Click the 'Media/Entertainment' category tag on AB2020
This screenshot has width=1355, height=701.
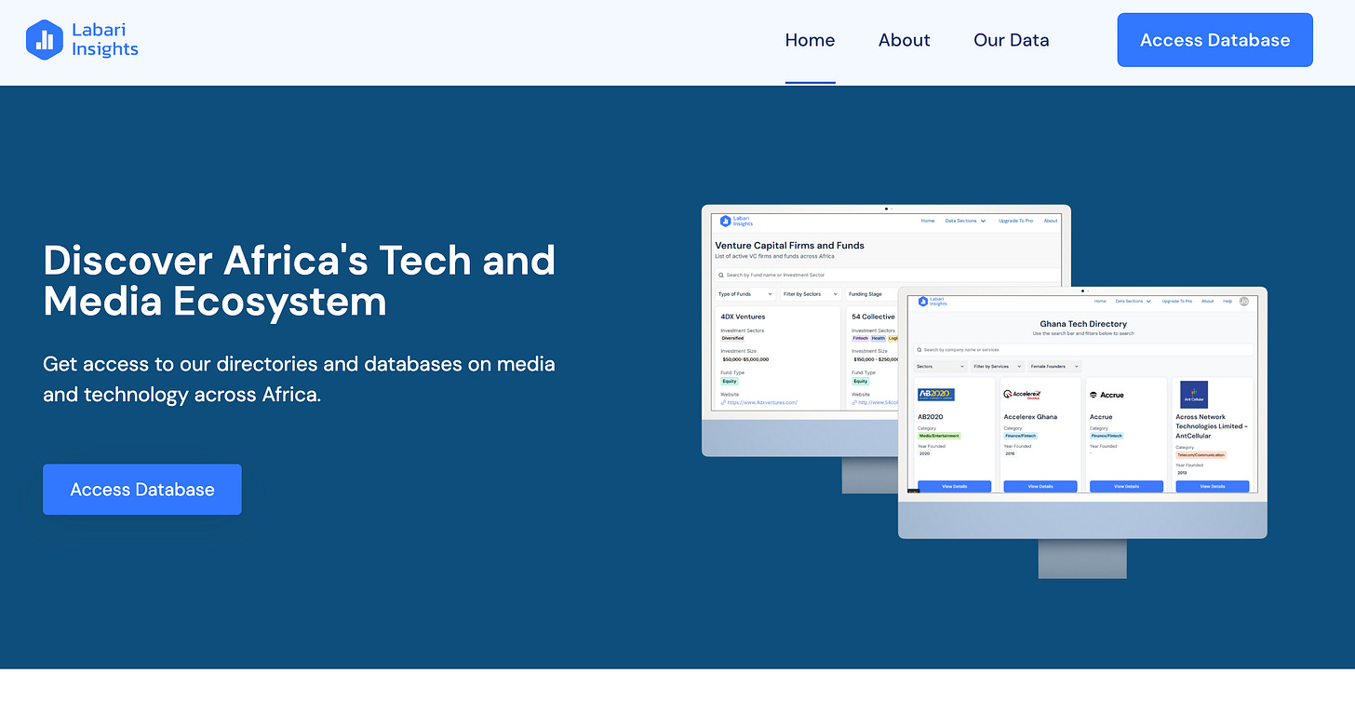pos(939,436)
